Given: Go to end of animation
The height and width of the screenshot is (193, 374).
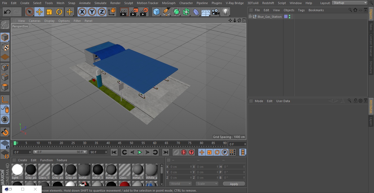Looking at the screenshot, I should point(166,152).
